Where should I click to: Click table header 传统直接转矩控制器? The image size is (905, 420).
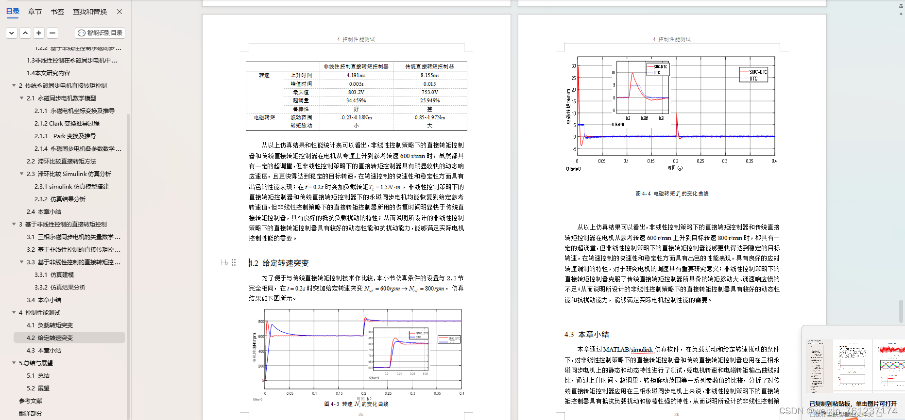430,66
